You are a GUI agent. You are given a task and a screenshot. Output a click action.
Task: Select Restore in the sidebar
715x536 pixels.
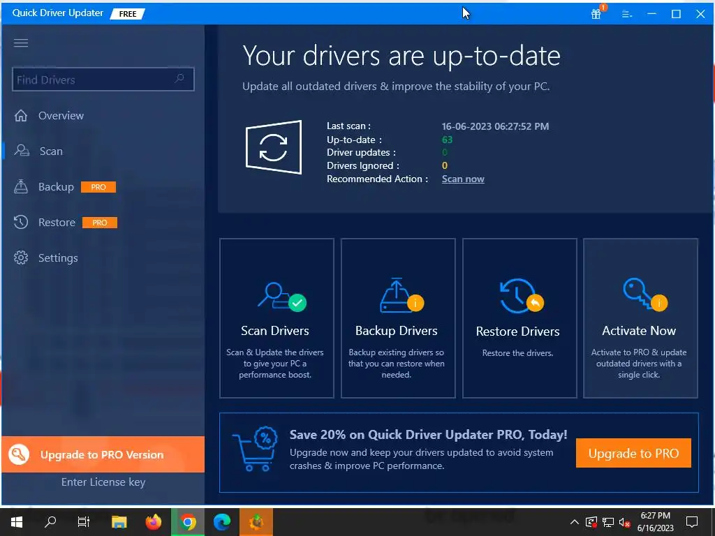click(x=57, y=222)
